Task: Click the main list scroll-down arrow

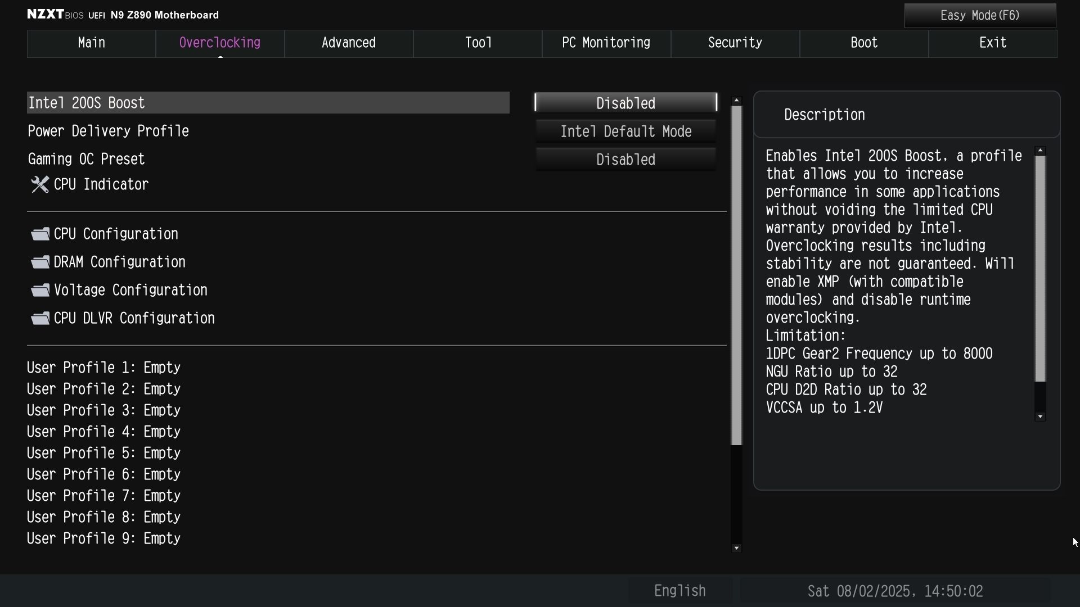Action: click(736, 548)
